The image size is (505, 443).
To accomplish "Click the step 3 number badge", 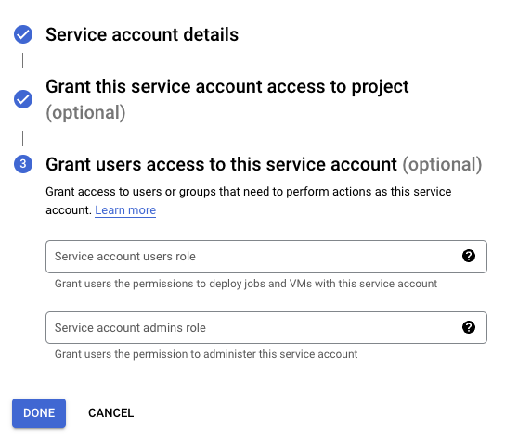I will click(x=23, y=164).
